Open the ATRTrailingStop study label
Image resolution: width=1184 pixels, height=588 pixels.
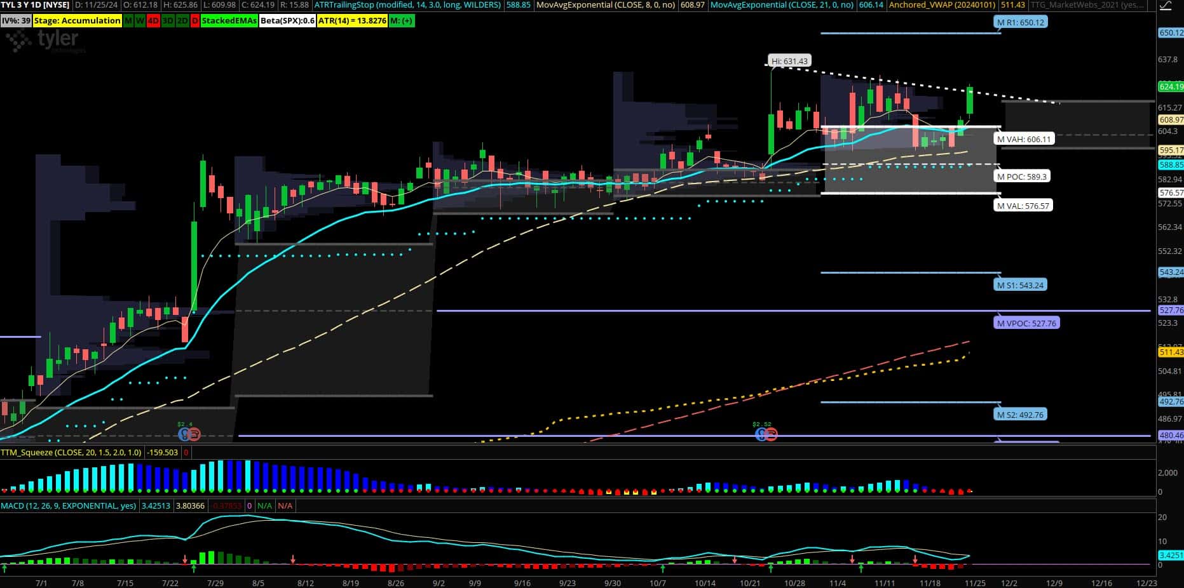tap(408, 5)
